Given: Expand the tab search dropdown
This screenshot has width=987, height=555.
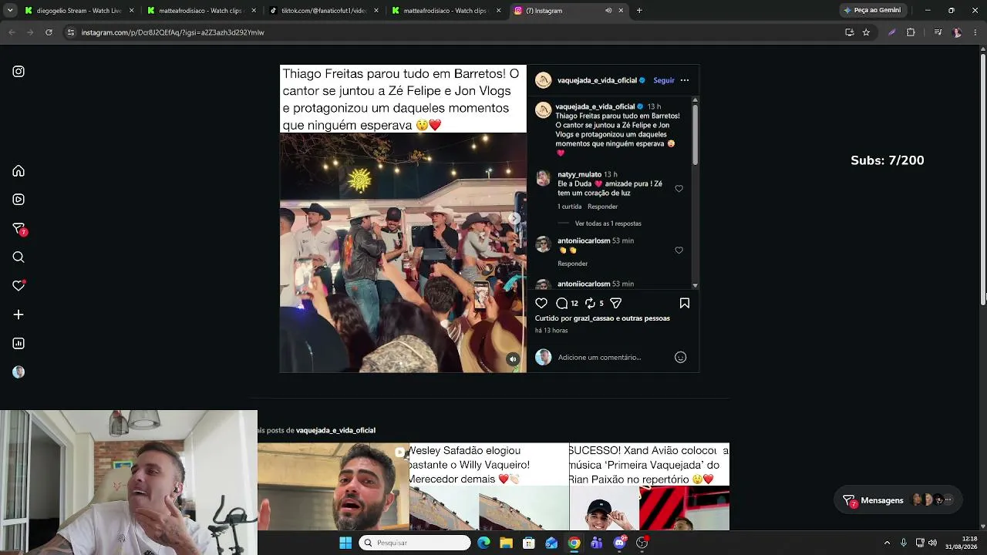Looking at the screenshot, I should click(9, 11).
